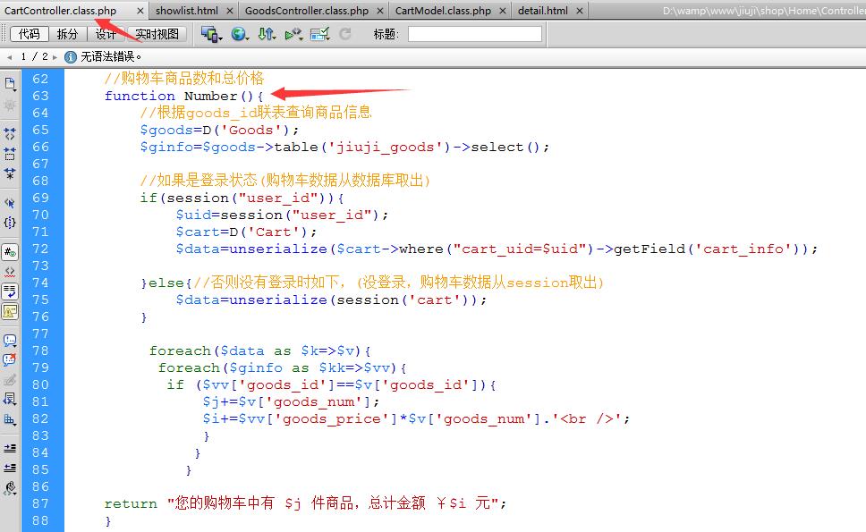The image size is (866, 532).
Task: Go to previous syntax message arrow
Action: pyautogui.click(x=9, y=57)
